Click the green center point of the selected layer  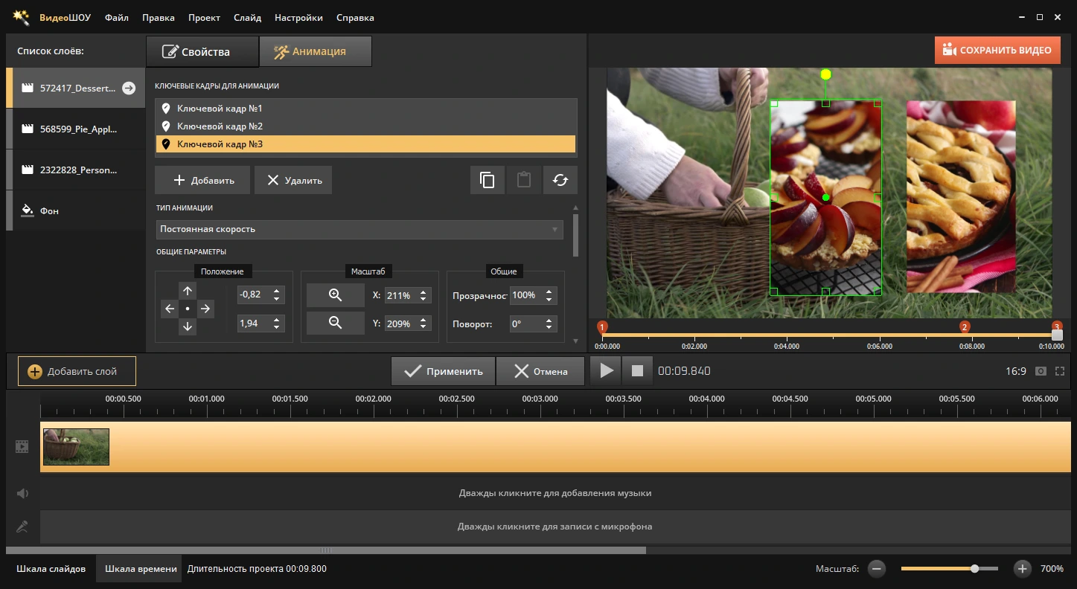(x=825, y=198)
